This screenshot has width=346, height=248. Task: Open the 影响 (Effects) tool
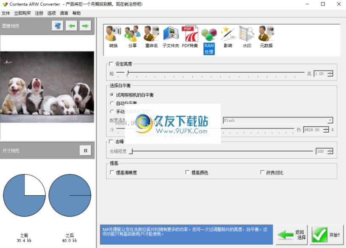click(x=228, y=37)
